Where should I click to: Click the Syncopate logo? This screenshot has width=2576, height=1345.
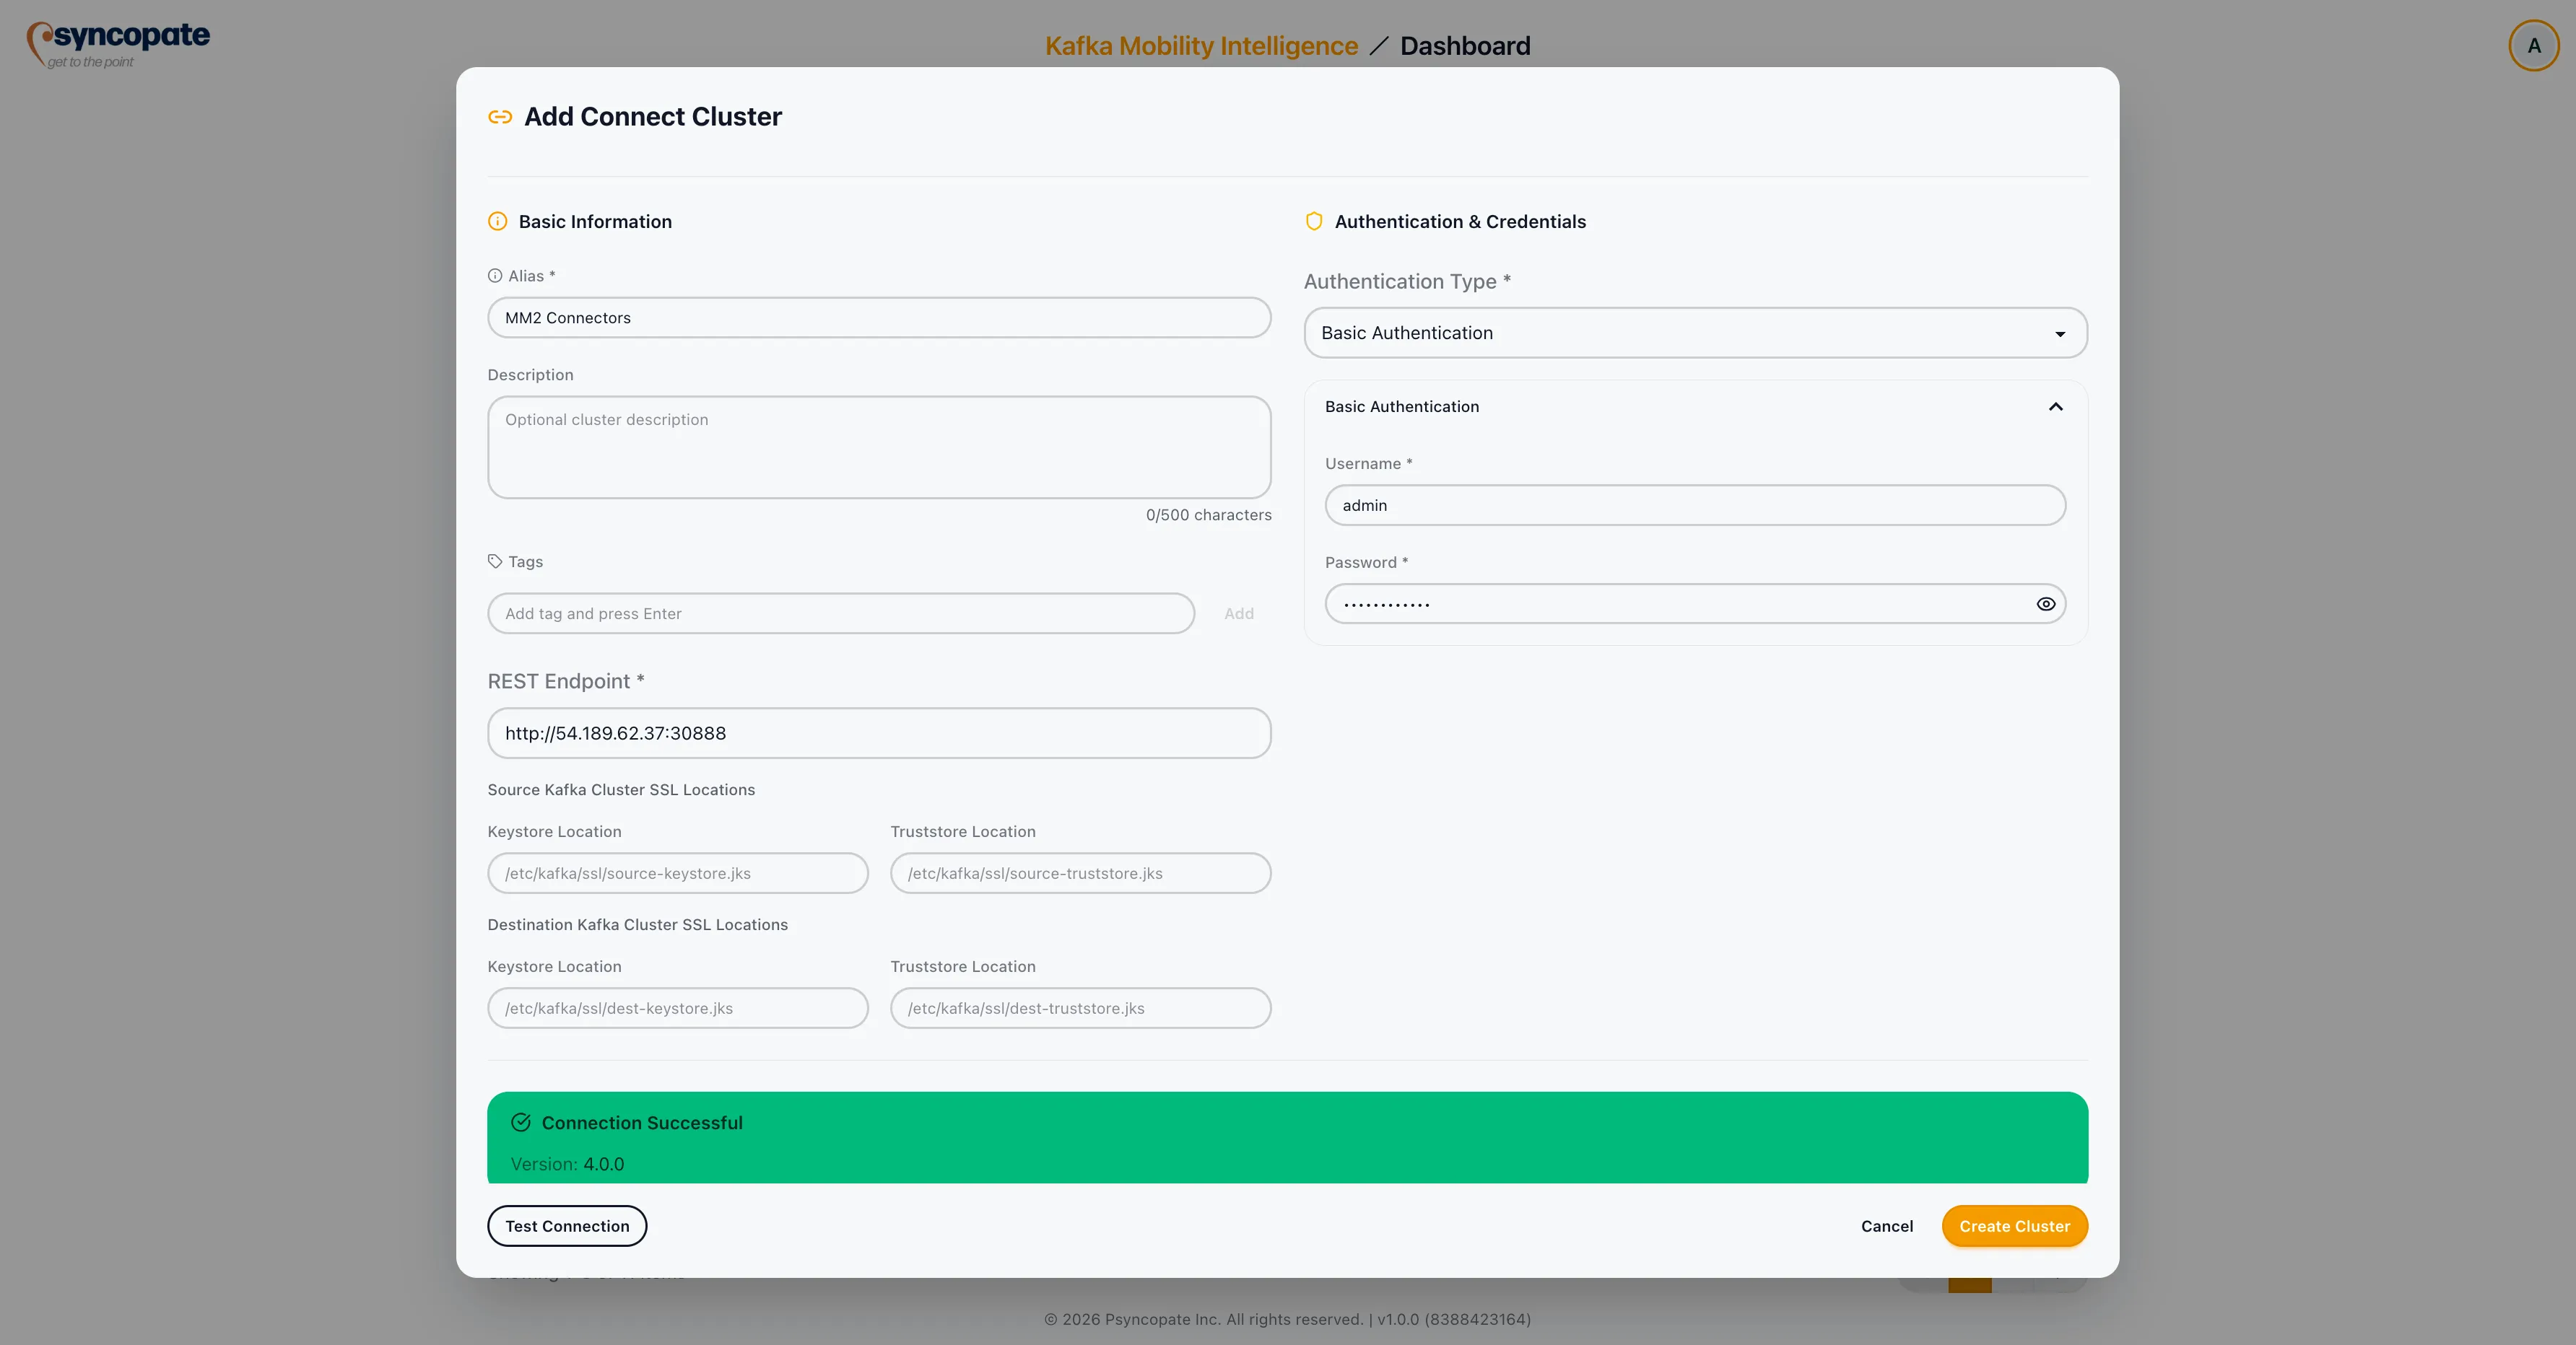pyautogui.click(x=117, y=43)
